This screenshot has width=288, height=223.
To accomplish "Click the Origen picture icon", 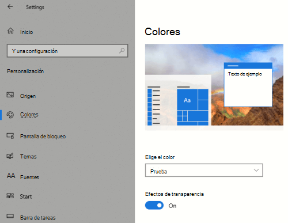I will point(10,95).
